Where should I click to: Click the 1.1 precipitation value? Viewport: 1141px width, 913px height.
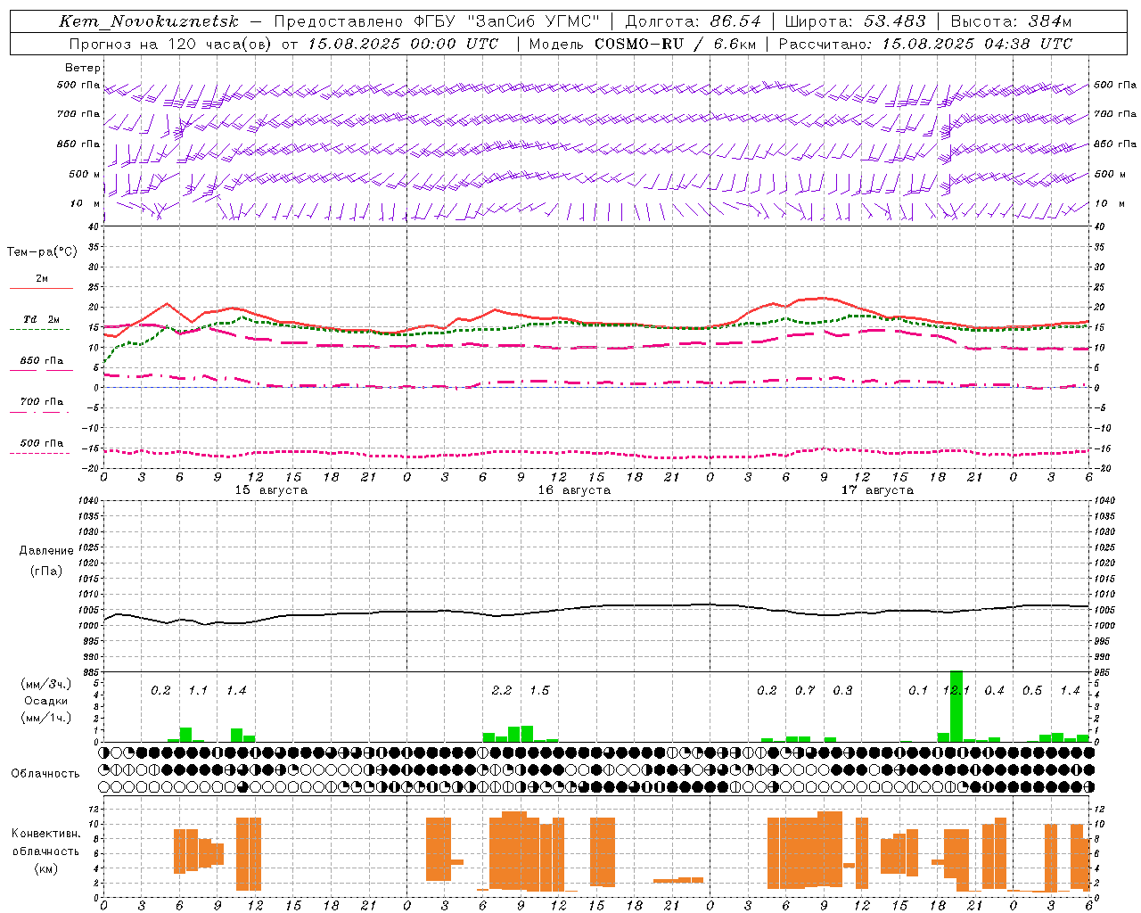point(198,691)
